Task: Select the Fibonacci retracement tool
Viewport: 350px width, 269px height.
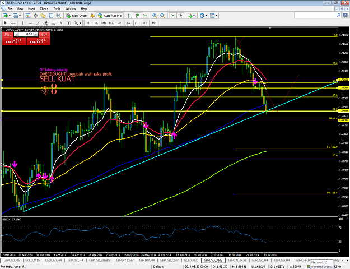Action: coord(53,23)
